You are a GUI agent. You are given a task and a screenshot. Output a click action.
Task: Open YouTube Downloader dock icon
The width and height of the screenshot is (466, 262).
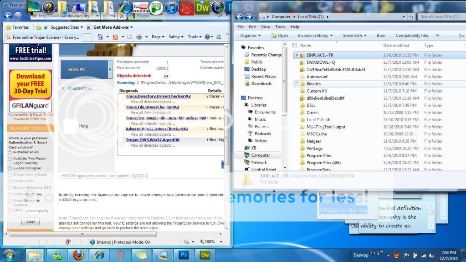point(141,7)
